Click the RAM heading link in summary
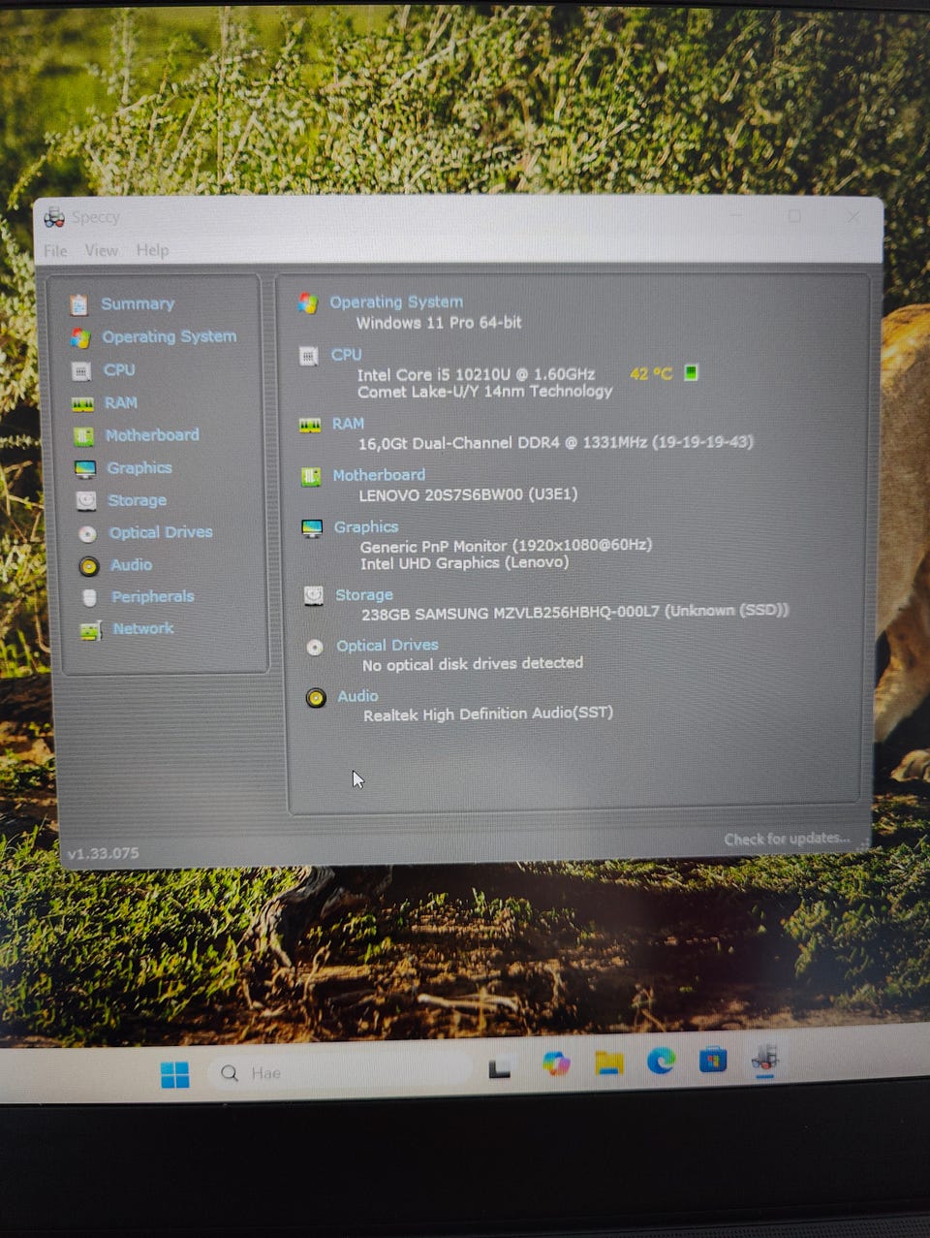This screenshot has width=930, height=1238. tap(348, 425)
